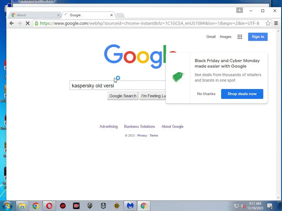Open the Privacy link
The image size is (282, 211).
pos(142,135)
